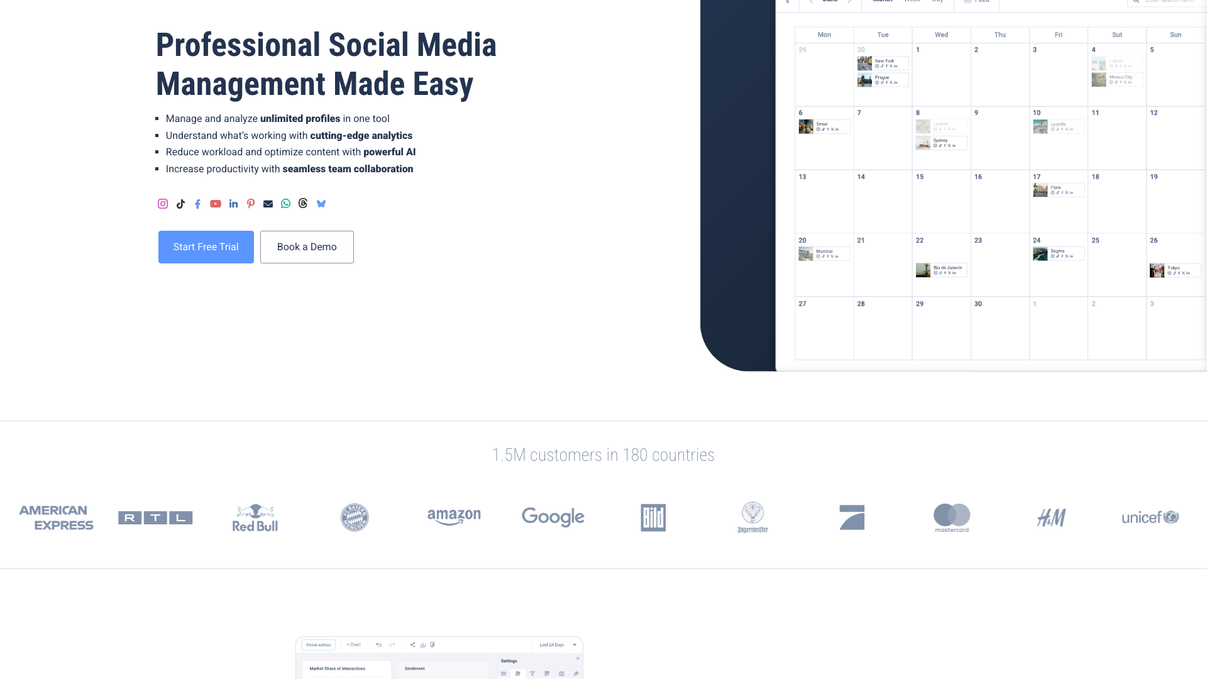This screenshot has height=679, width=1207.
Task: Select the Pinterest icon
Action: tap(250, 204)
